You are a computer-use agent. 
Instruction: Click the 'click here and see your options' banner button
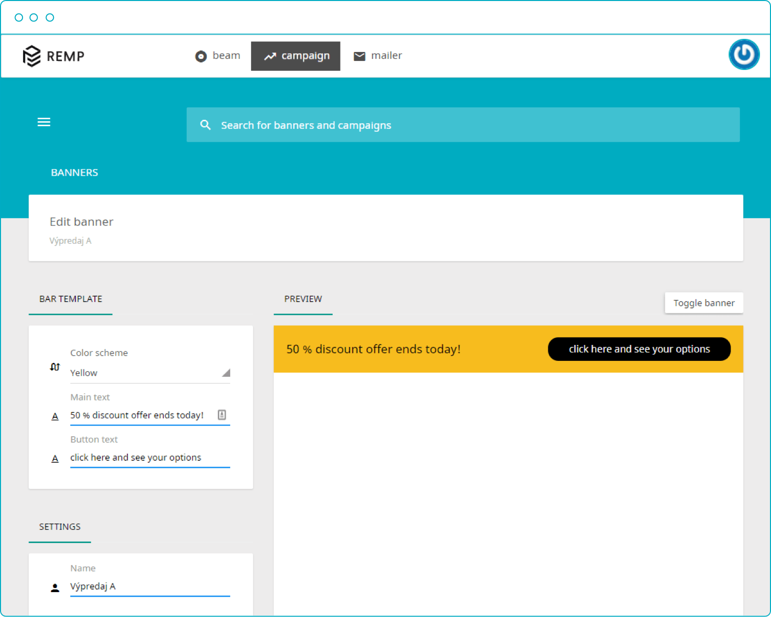click(x=639, y=349)
